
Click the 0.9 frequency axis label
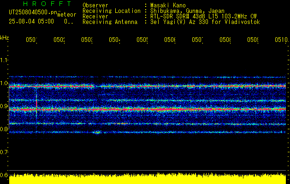point(4,106)
